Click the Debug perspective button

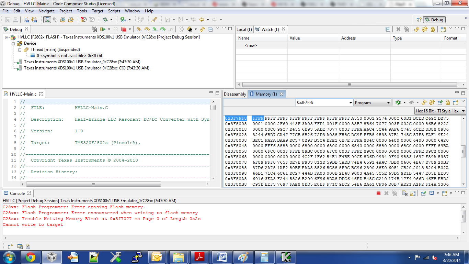434,20
